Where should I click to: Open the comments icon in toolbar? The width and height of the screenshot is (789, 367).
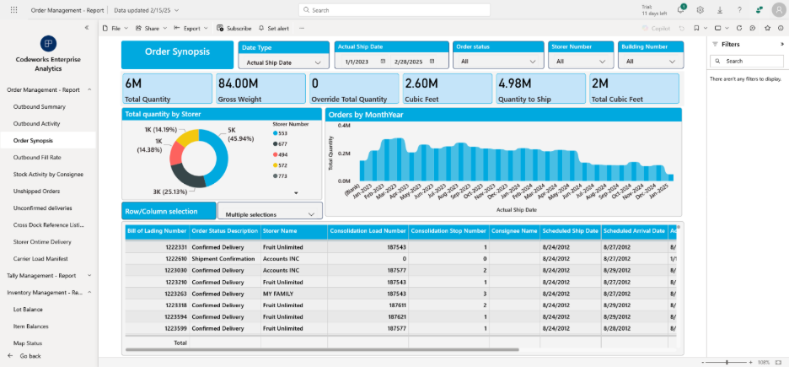point(752,28)
